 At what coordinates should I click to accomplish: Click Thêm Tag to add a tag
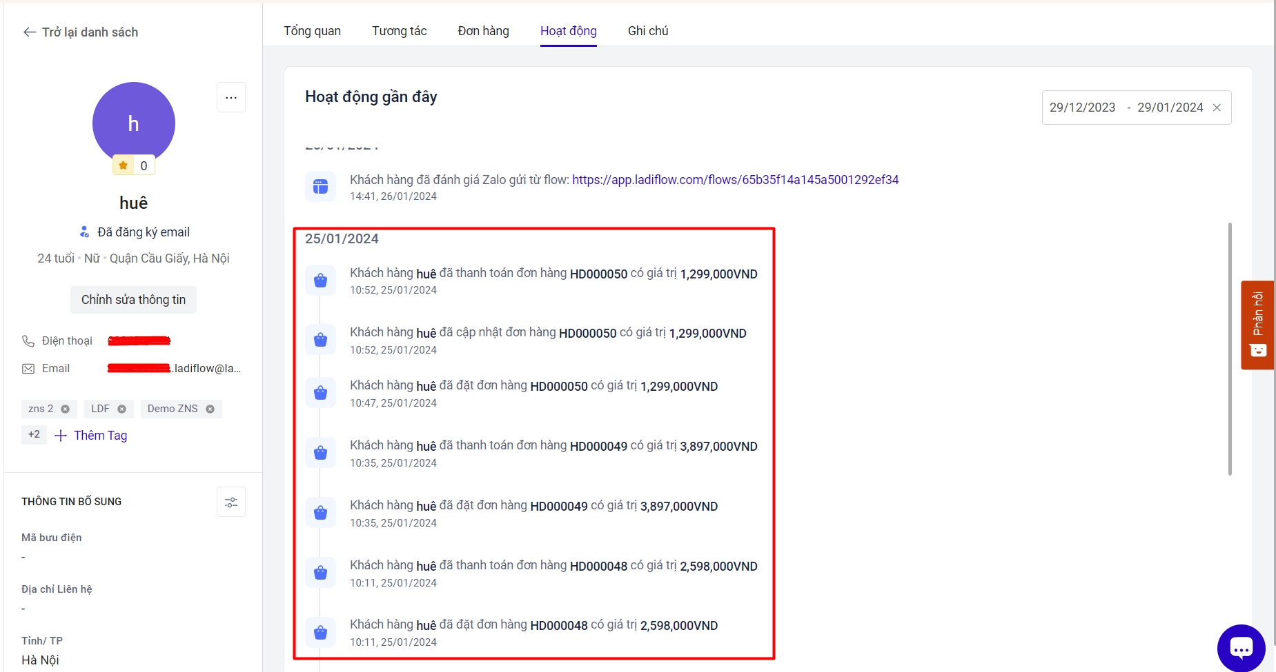click(92, 436)
